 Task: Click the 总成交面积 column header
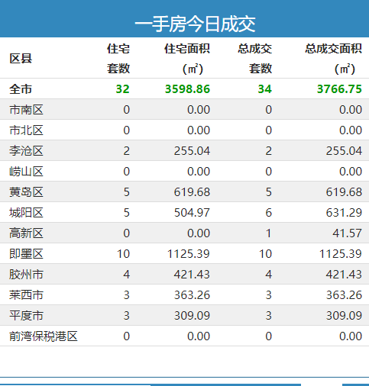point(333,59)
